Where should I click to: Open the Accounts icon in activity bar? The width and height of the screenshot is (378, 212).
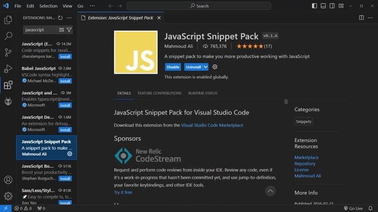point(8,180)
